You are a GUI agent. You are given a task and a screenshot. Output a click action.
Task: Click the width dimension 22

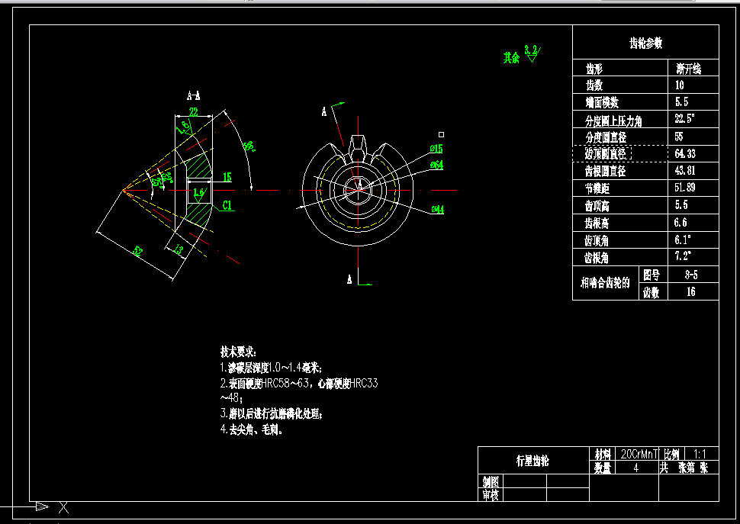coord(194,112)
